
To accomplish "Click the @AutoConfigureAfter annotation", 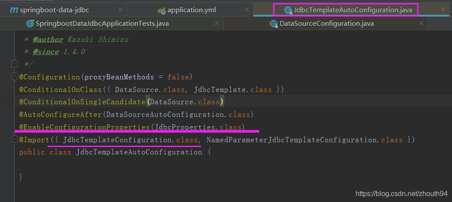I will pyautogui.click(x=61, y=115).
